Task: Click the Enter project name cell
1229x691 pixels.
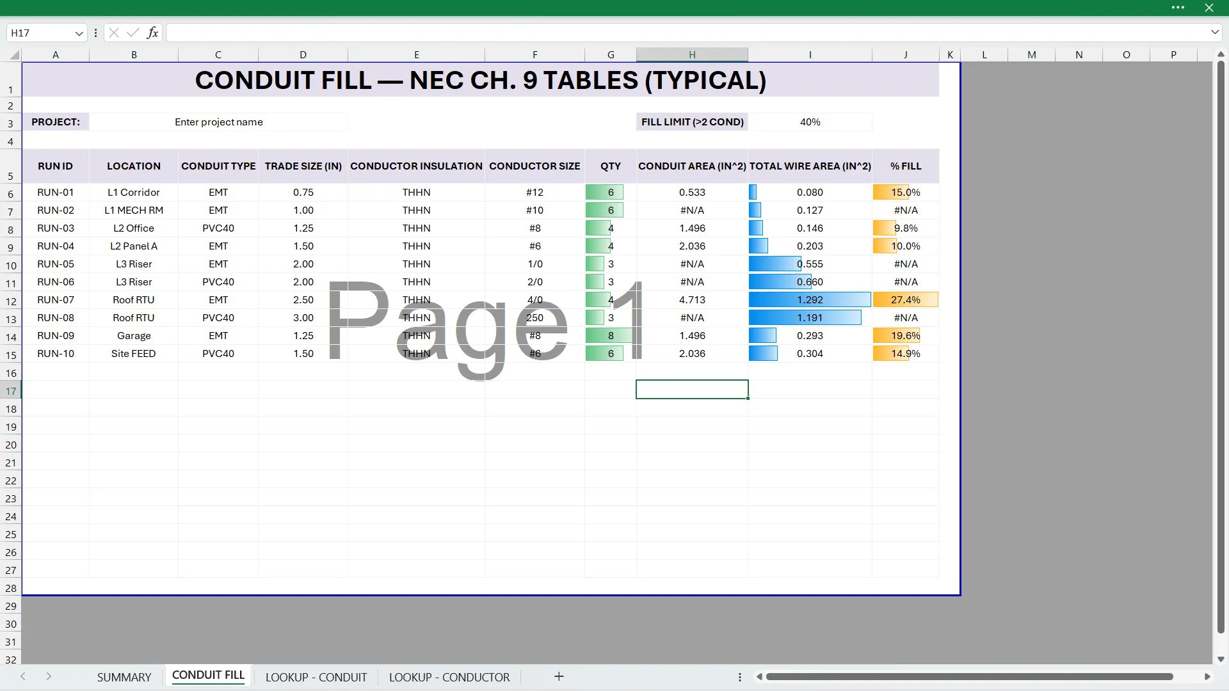Action: [x=219, y=122]
